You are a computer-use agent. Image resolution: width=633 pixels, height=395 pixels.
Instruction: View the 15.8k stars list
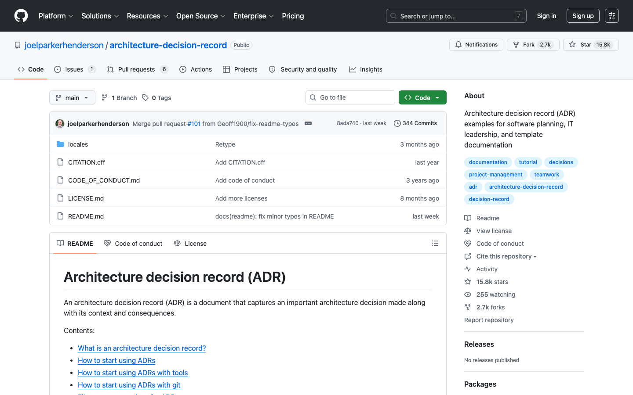click(x=486, y=282)
